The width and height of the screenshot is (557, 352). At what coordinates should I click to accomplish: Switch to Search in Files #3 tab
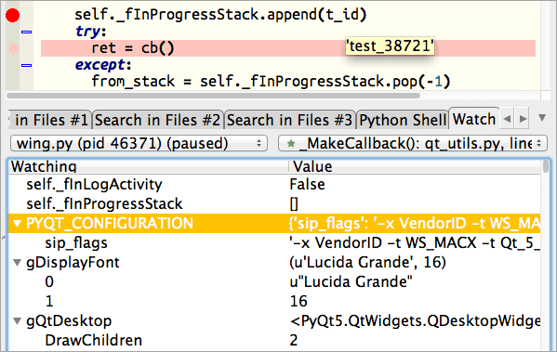(290, 120)
